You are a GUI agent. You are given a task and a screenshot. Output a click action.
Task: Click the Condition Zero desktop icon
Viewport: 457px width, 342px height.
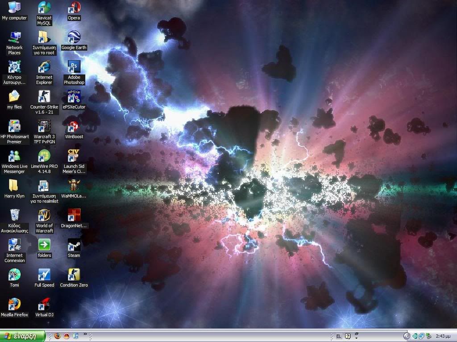[x=74, y=275]
